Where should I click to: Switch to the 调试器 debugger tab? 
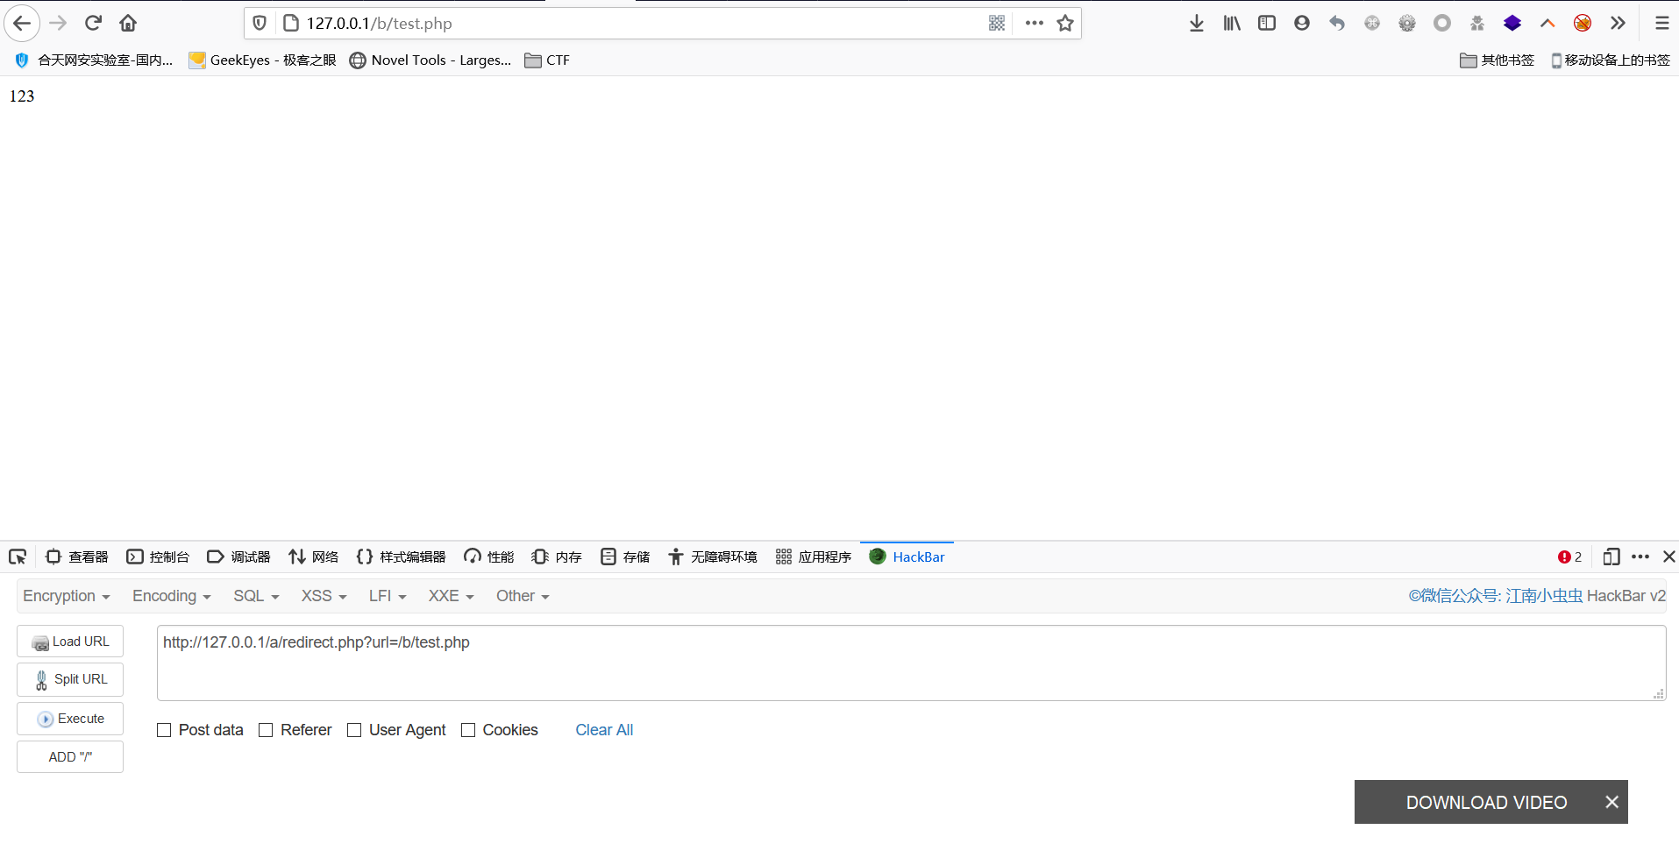coord(238,557)
